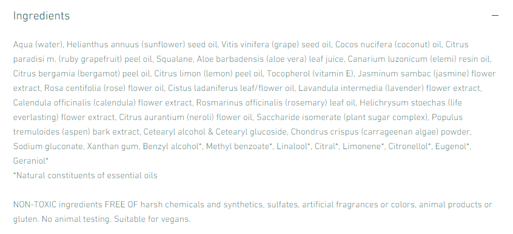Click the Ingredients heading
Viewport: 513px width, 234px height.
tap(42, 16)
